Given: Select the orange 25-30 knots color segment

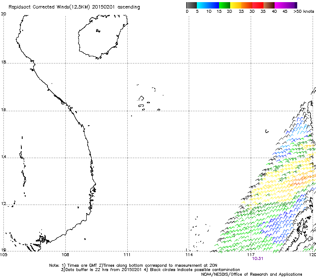Looking at the screenshot, I should pos(247,5).
